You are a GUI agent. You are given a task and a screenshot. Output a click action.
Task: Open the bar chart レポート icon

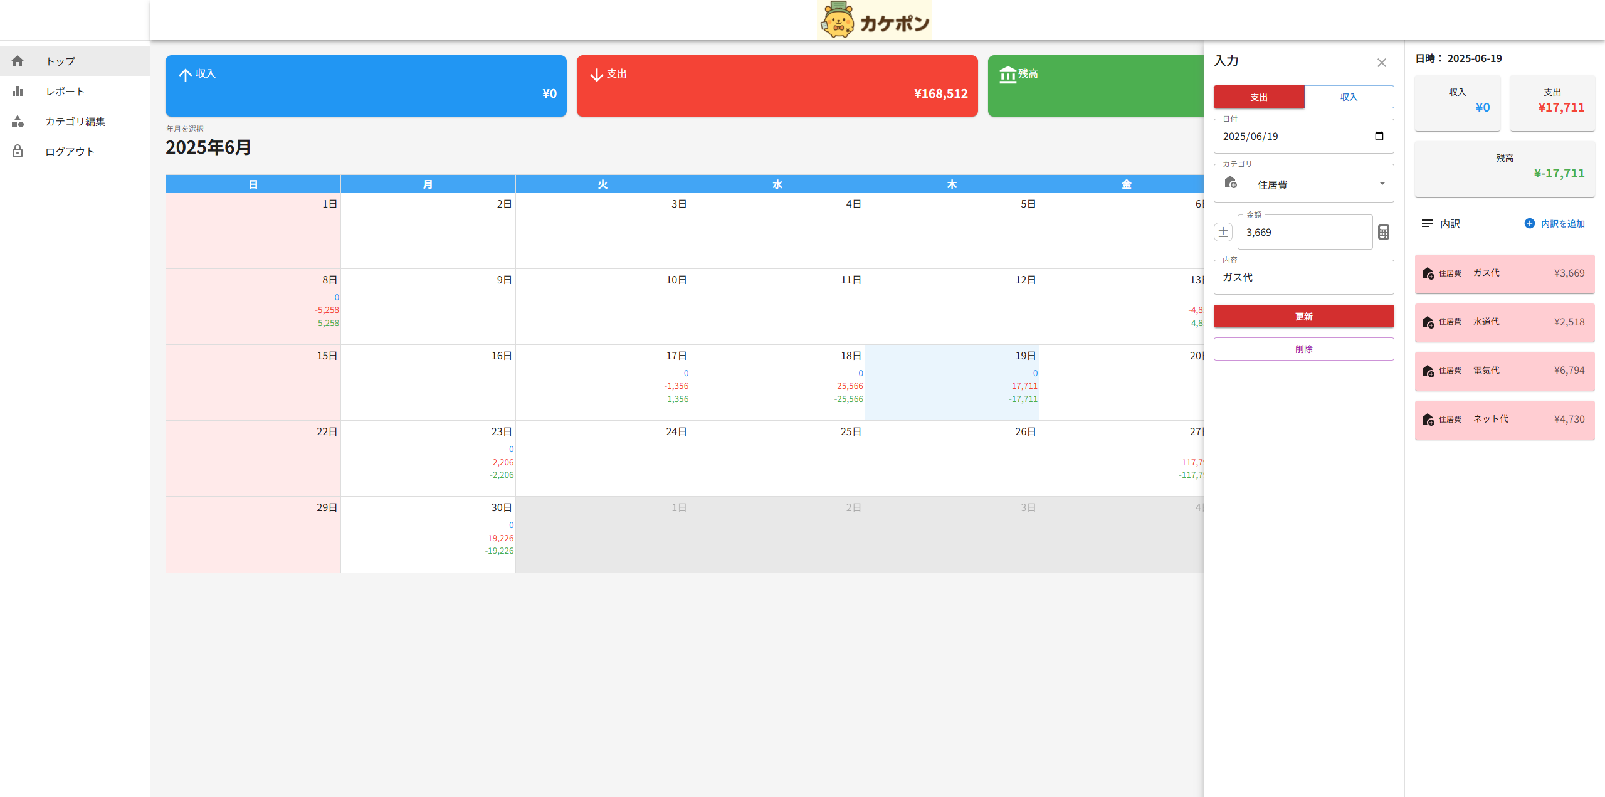pyautogui.click(x=18, y=91)
